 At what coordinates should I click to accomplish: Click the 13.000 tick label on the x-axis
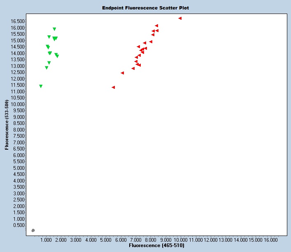[226, 239]
